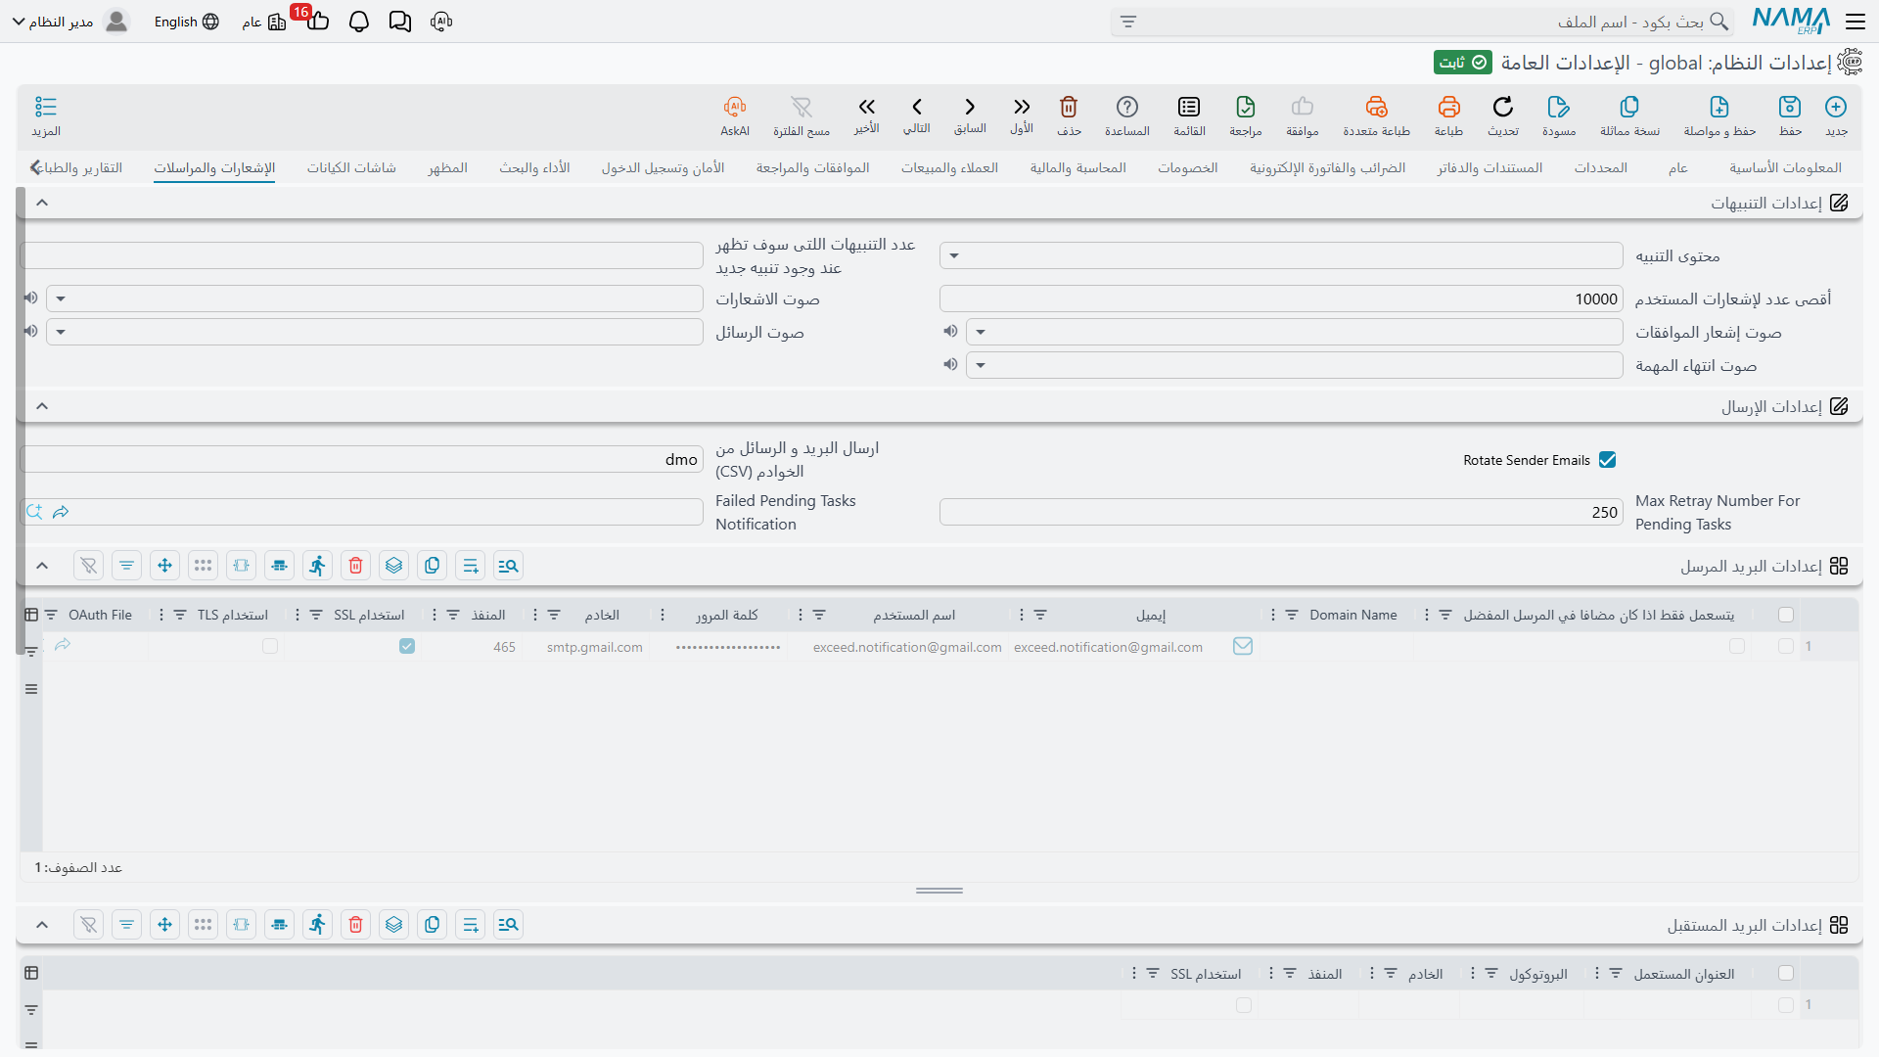
Task: Select all rows in sender email grid
Action: click(1786, 615)
